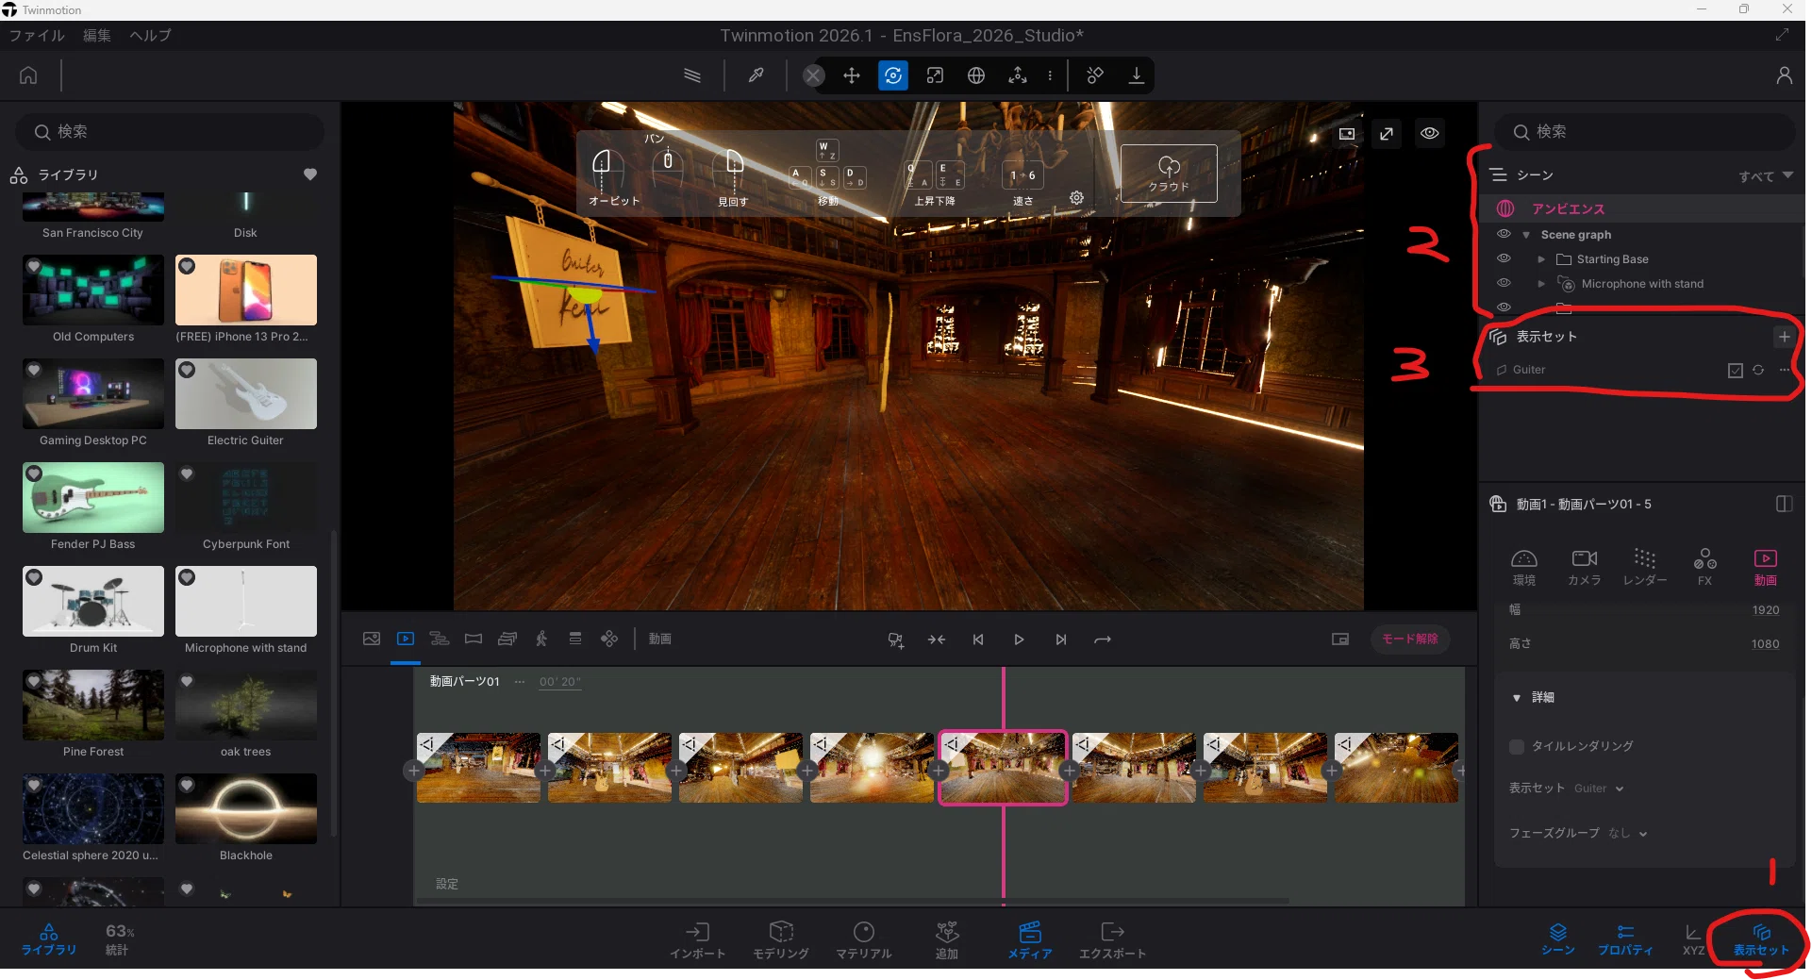Open the ヘルプ menu
Viewport: 1812px width, 980px height.
click(151, 36)
